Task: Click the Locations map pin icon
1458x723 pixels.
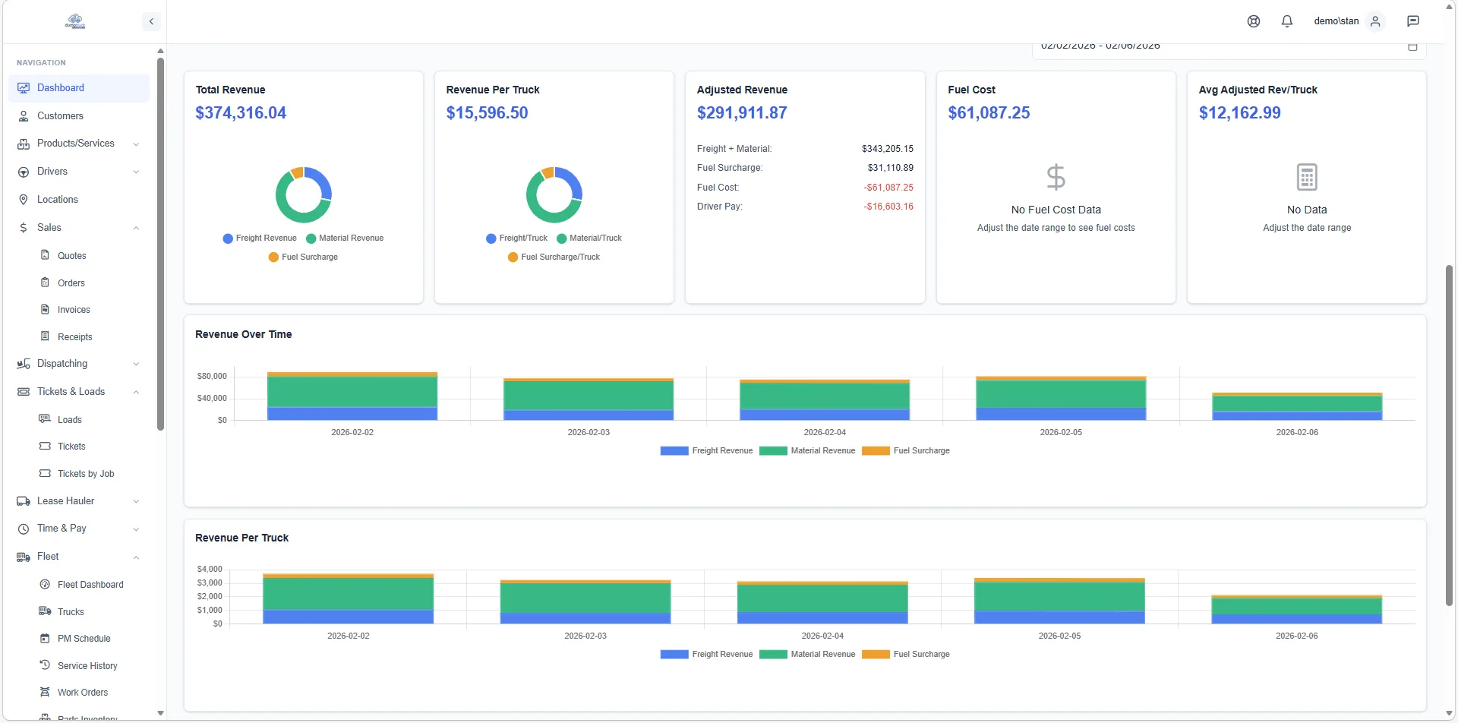Action: 24,199
